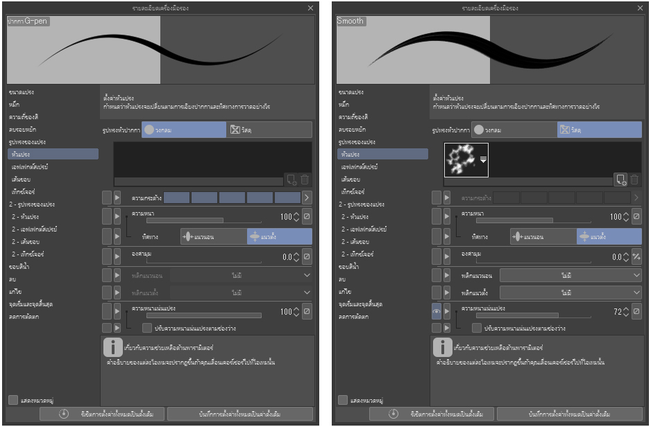651x427 pixels.
Task: Open brush density dynamics in Smooth dialog
Action: [636, 312]
